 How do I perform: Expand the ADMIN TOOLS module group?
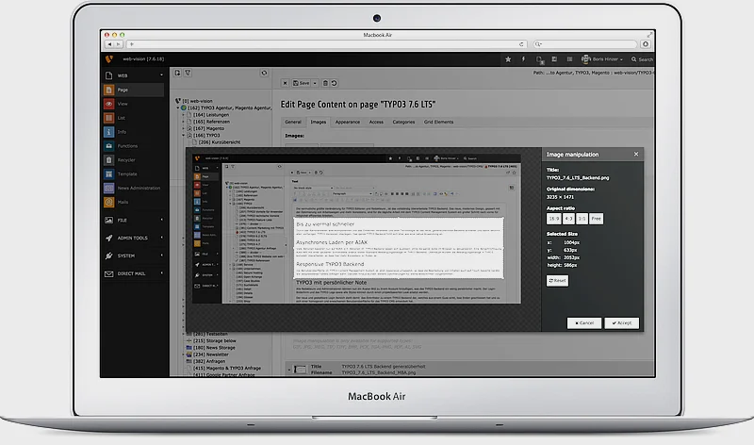point(133,238)
